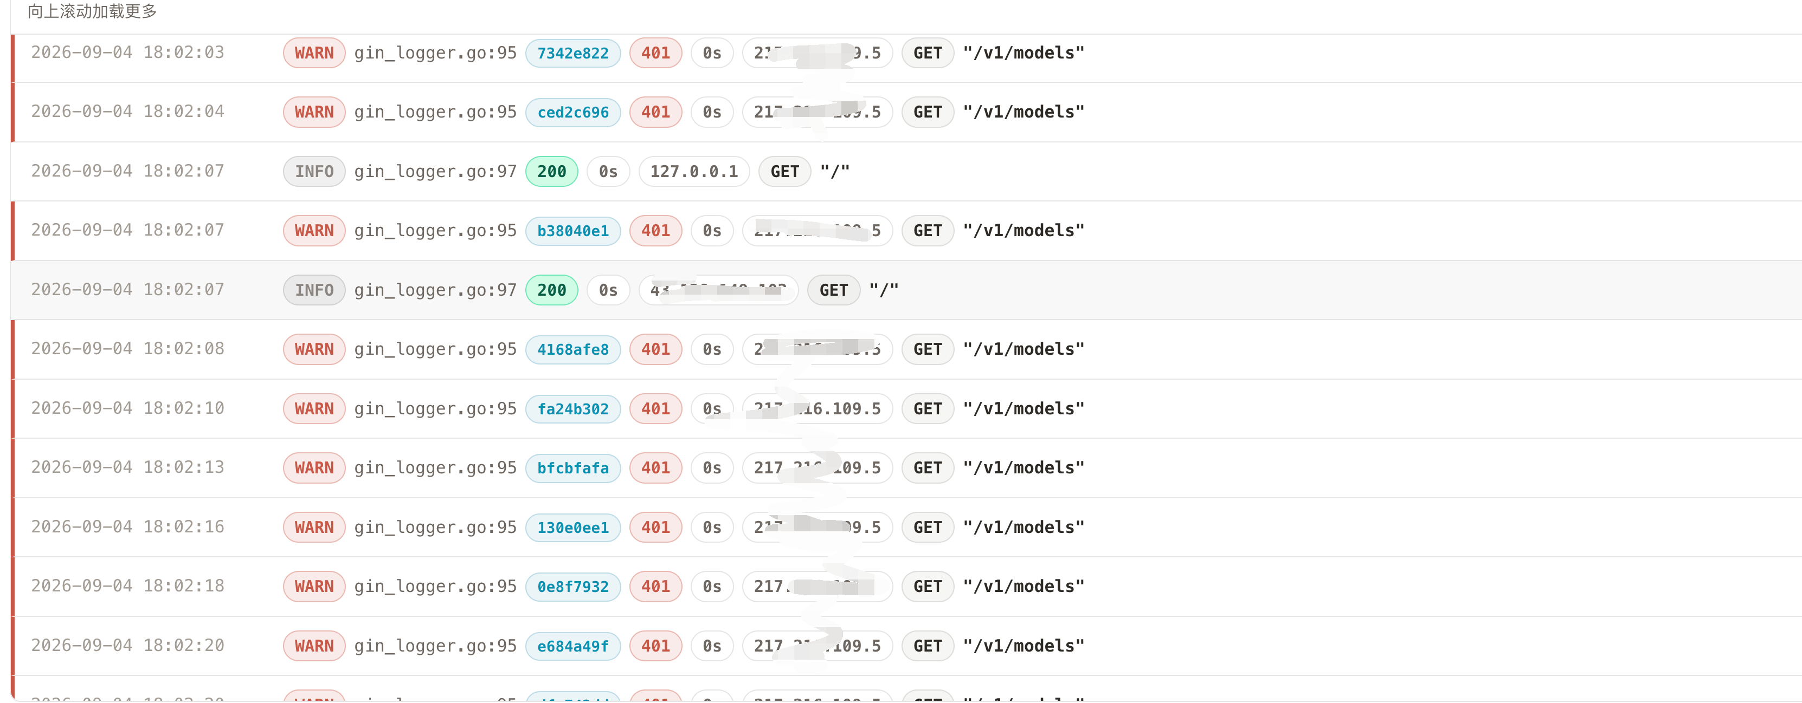Click 0s duration badge in 18:02:18 row
This screenshot has width=1802, height=703.
(x=712, y=587)
